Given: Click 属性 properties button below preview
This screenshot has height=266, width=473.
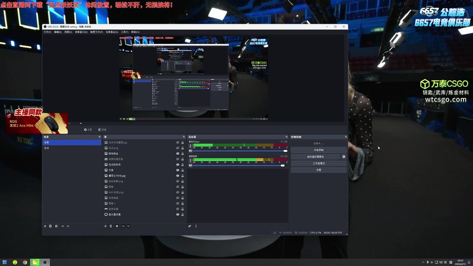Looking at the screenshot, I should 88,129.
